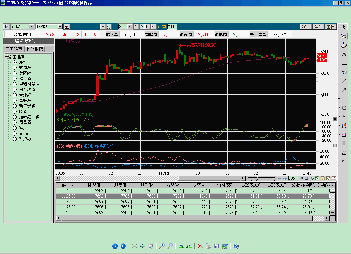351x254 pixels.
Task: Select the ZigZag radio button
Action: click(x=15, y=139)
